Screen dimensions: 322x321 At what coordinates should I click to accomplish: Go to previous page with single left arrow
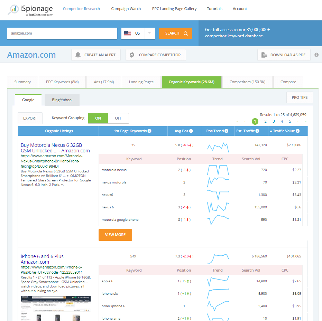tap(245, 121)
